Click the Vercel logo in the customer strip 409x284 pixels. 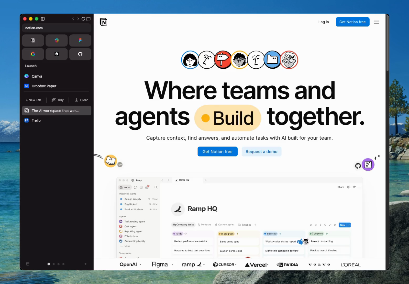coord(256,265)
